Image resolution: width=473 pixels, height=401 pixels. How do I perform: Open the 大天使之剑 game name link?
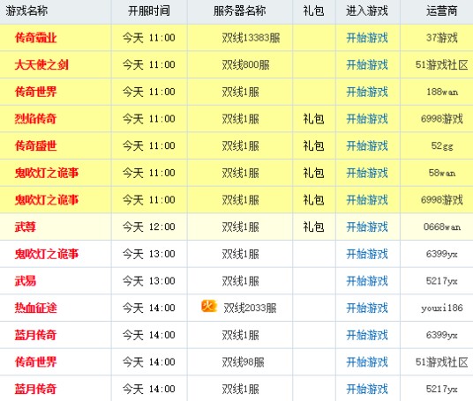point(41,64)
